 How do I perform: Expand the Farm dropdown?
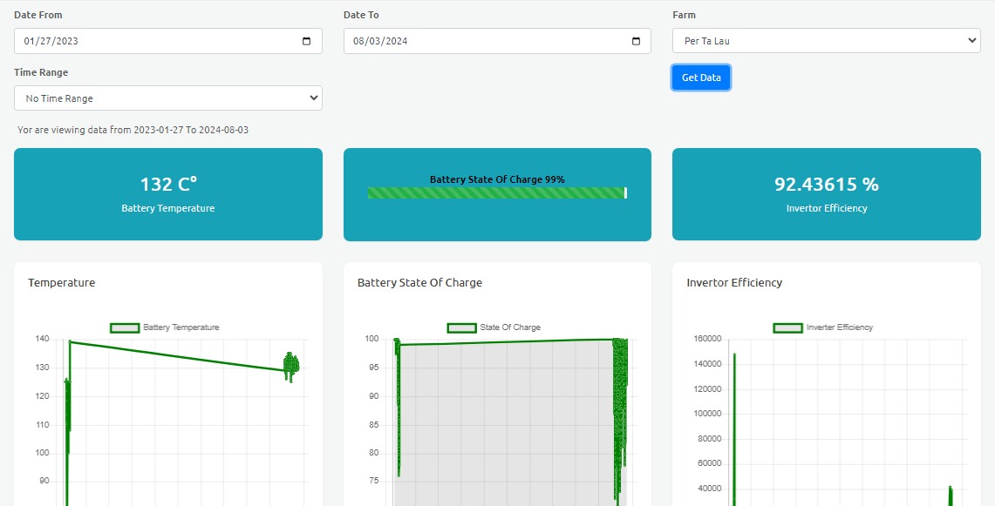[826, 41]
